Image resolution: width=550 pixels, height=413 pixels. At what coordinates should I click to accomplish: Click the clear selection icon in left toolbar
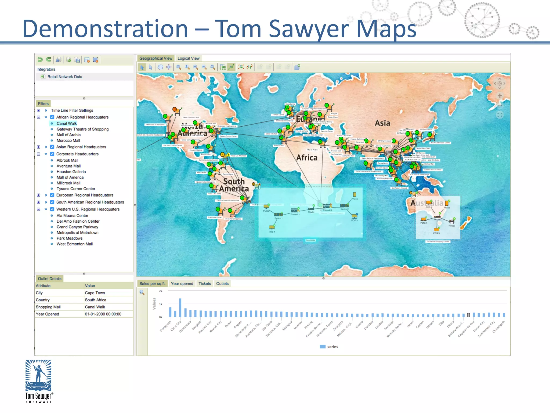(x=95, y=60)
